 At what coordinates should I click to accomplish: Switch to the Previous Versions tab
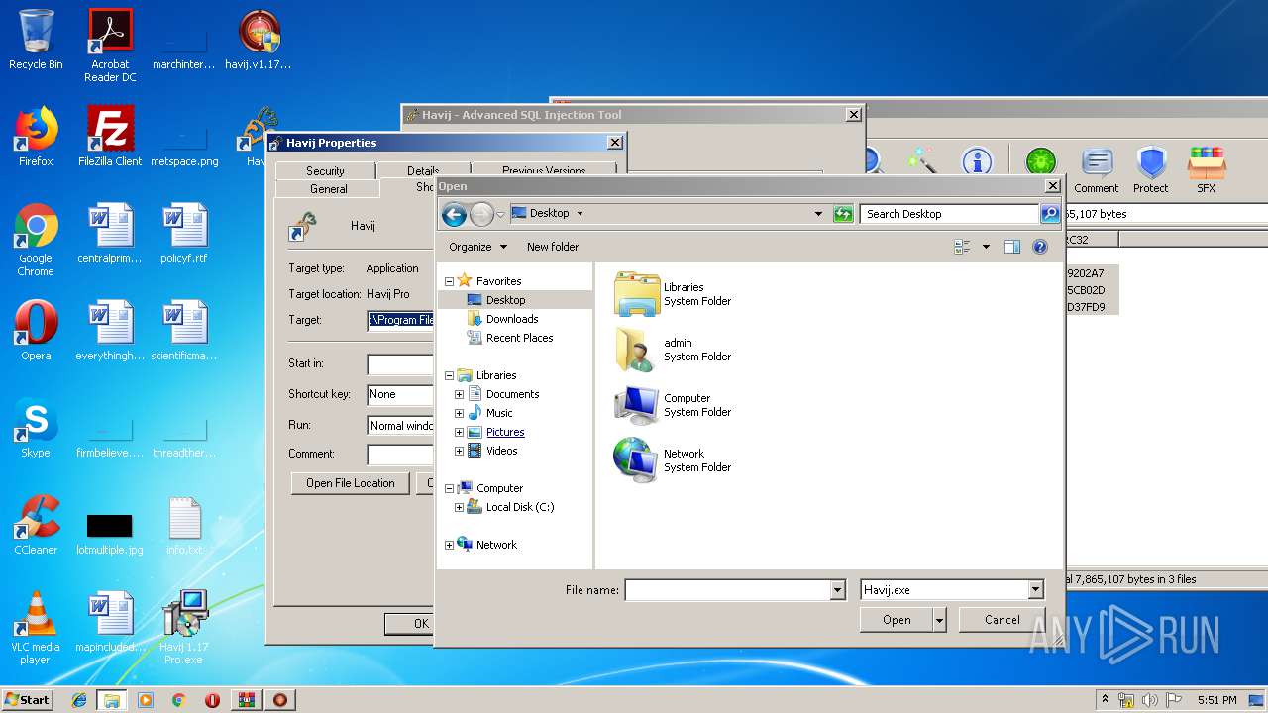pyautogui.click(x=544, y=170)
